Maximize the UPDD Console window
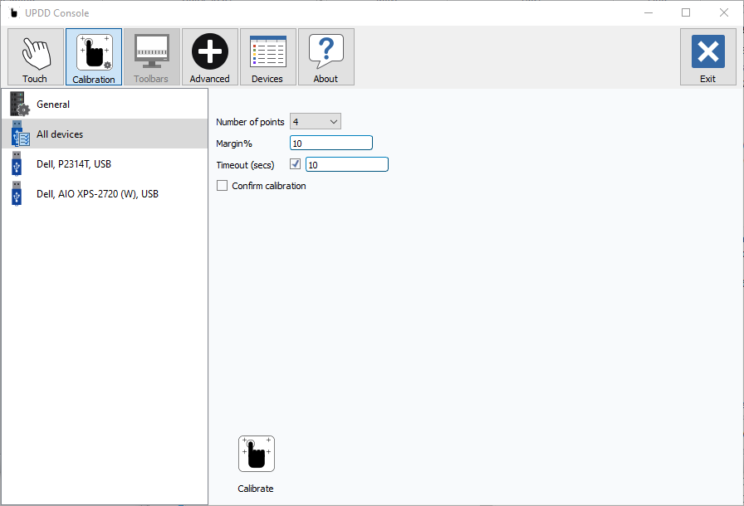This screenshot has width=744, height=506. pos(686,13)
